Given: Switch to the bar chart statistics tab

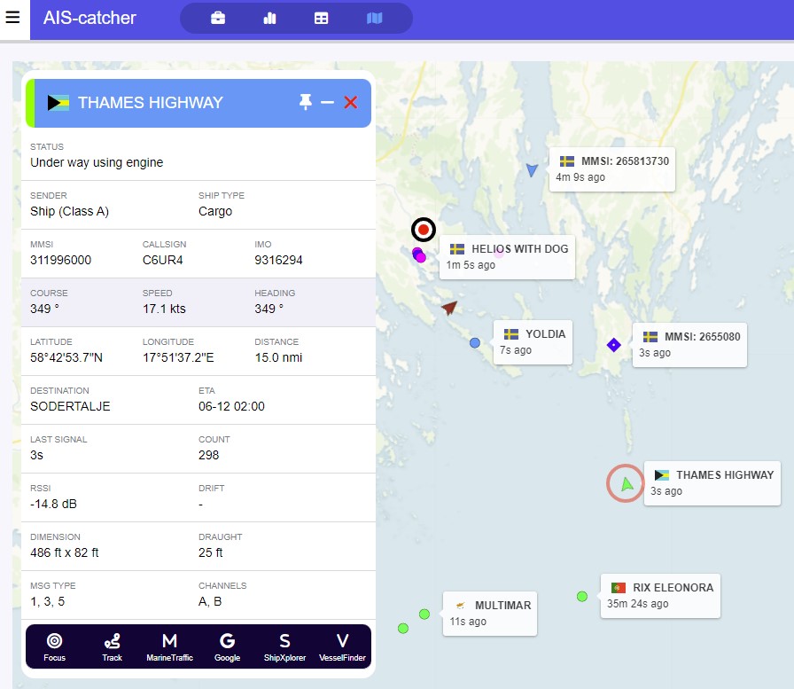Looking at the screenshot, I should coord(270,19).
